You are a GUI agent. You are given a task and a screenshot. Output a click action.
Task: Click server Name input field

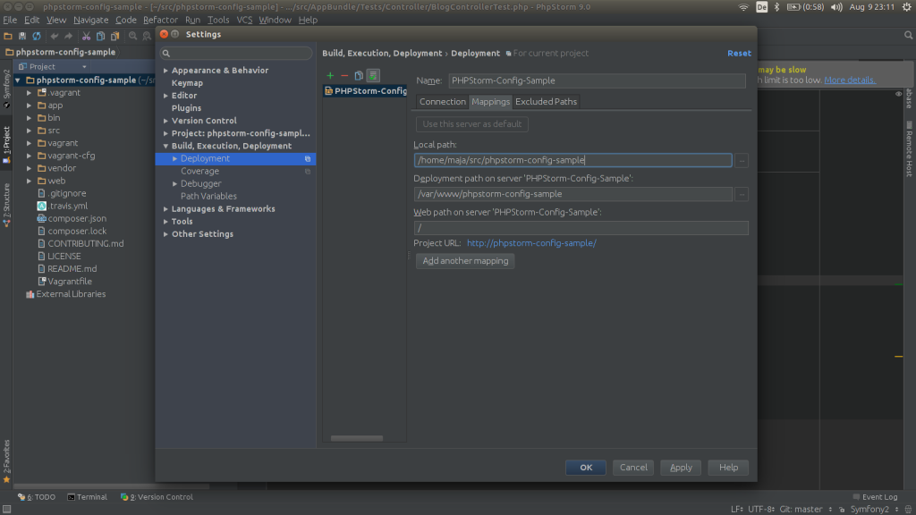click(x=597, y=80)
